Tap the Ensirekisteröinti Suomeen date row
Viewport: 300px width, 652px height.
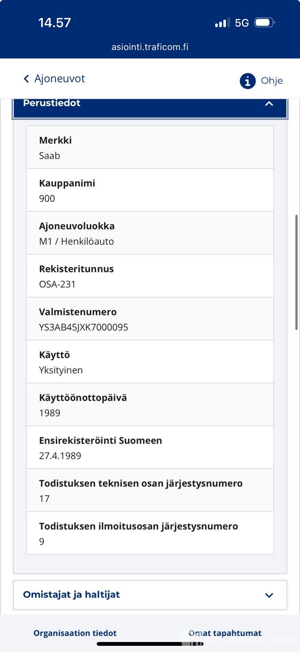point(150,447)
